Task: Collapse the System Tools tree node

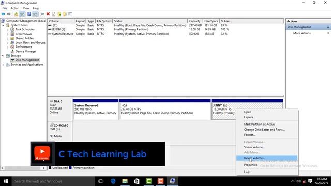Action: click(x=3, y=25)
